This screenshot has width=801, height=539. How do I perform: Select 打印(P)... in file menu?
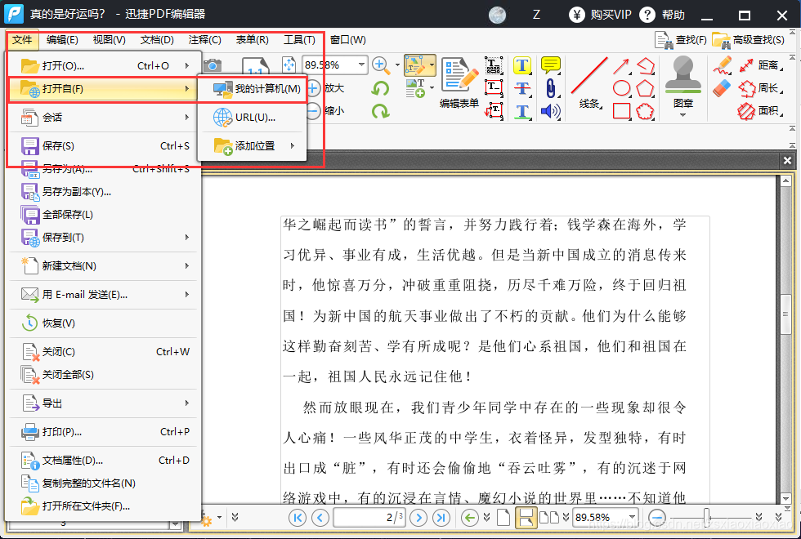click(x=104, y=431)
